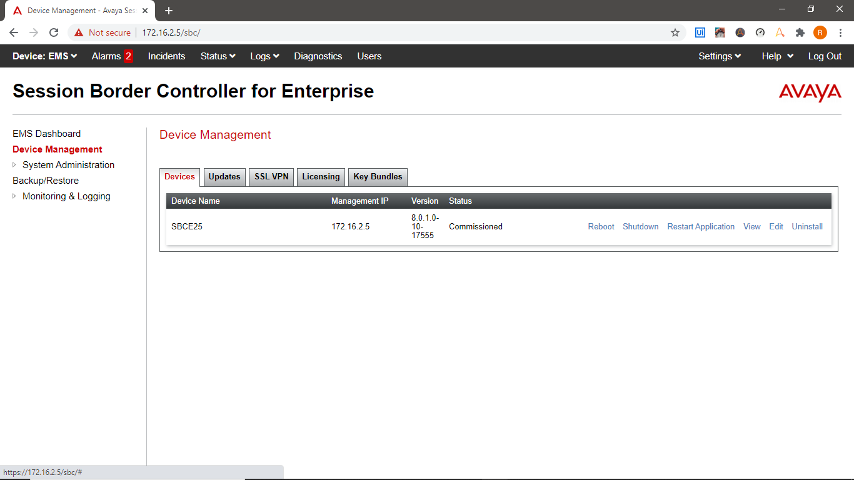The width and height of the screenshot is (854, 480).
Task: Switch to the SSL VPN tab
Action: (271, 177)
